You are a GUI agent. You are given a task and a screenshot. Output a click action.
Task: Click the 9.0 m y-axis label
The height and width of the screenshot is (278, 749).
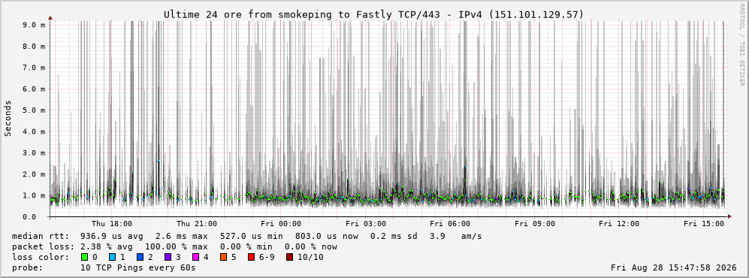click(34, 25)
